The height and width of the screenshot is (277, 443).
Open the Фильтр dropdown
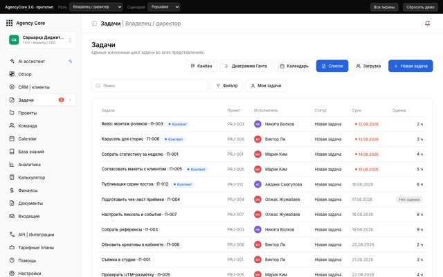pos(227,86)
